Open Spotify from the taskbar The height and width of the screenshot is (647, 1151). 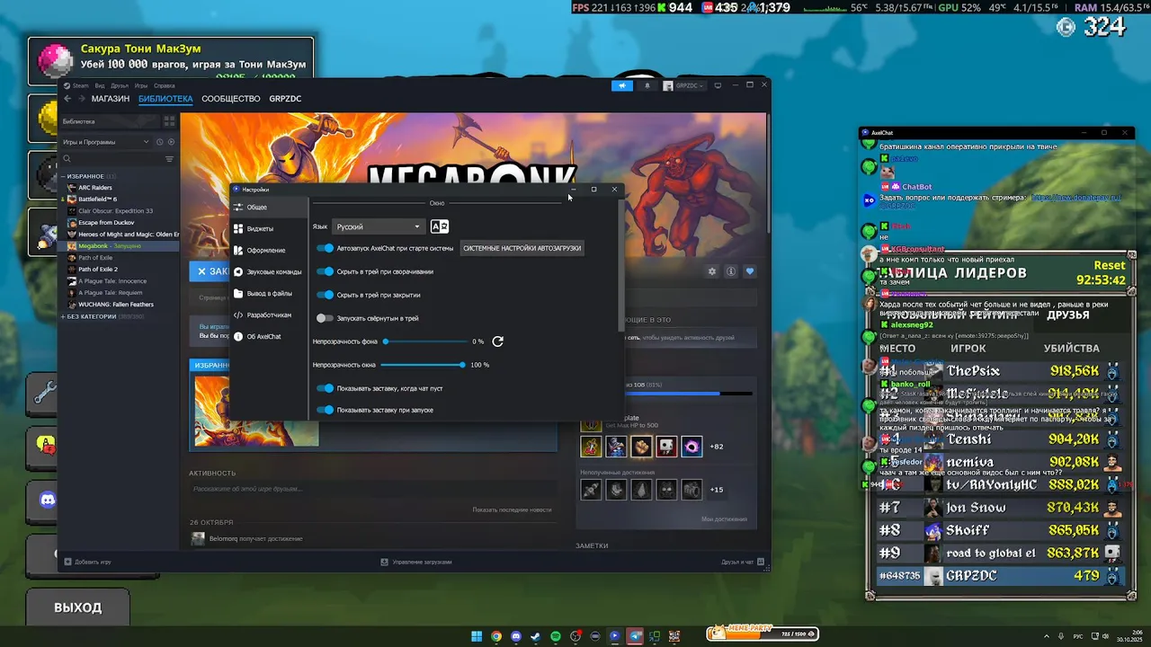(556, 636)
